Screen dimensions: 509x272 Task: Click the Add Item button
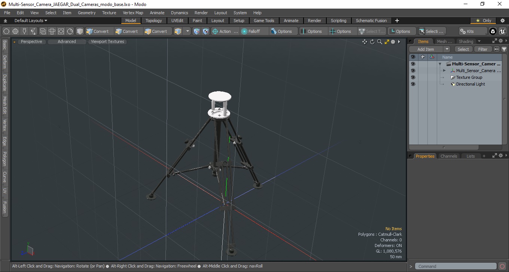[x=426, y=49]
